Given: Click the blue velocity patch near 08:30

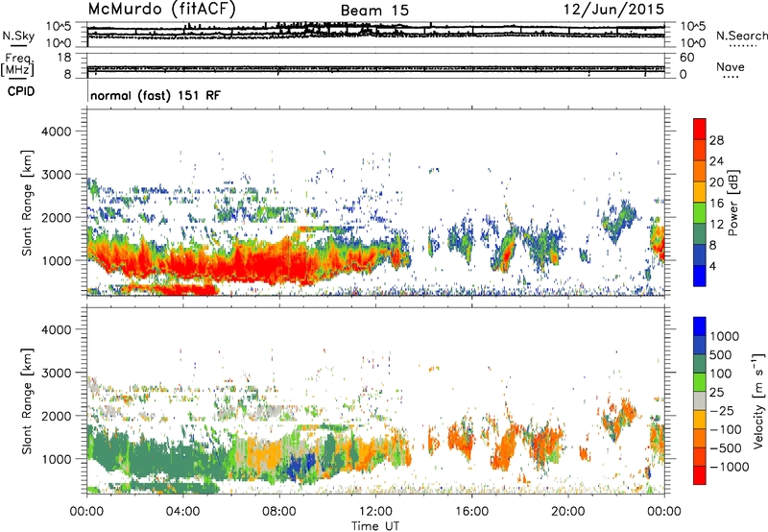Looking at the screenshot, I should coord(300,465).
